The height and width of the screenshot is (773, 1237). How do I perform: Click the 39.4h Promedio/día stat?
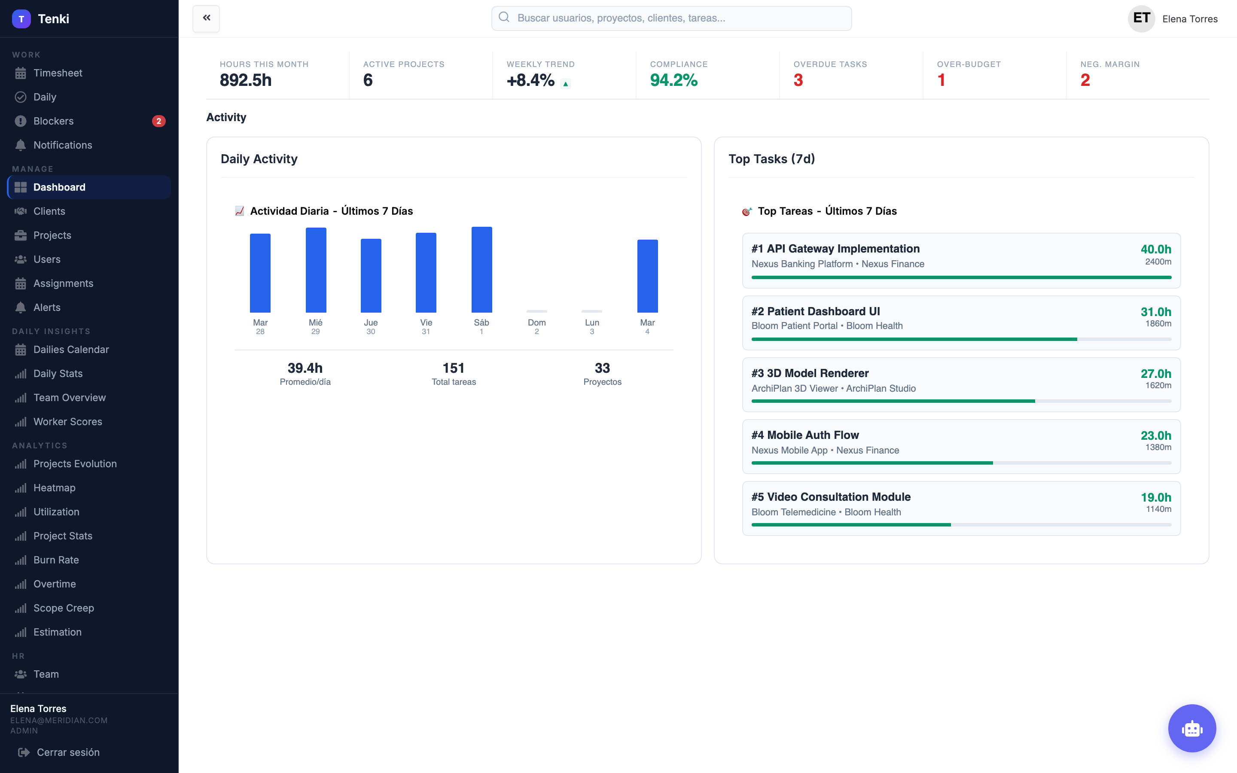[305, 374]
